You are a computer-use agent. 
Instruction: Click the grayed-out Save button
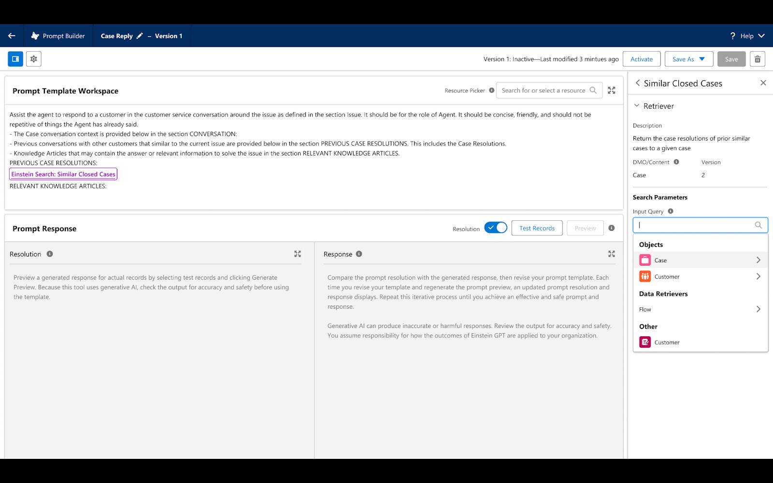[731, 59]
